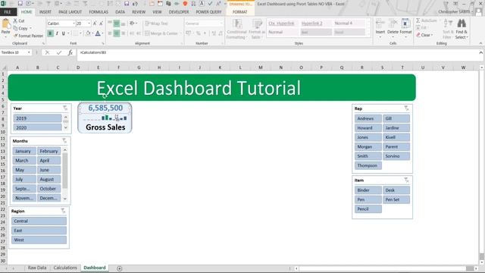The width and height of the screenshot is (485, 273).
Task: Click the AutoSum sigma icon
Action: pyautogui.click(x=418, y=20)
